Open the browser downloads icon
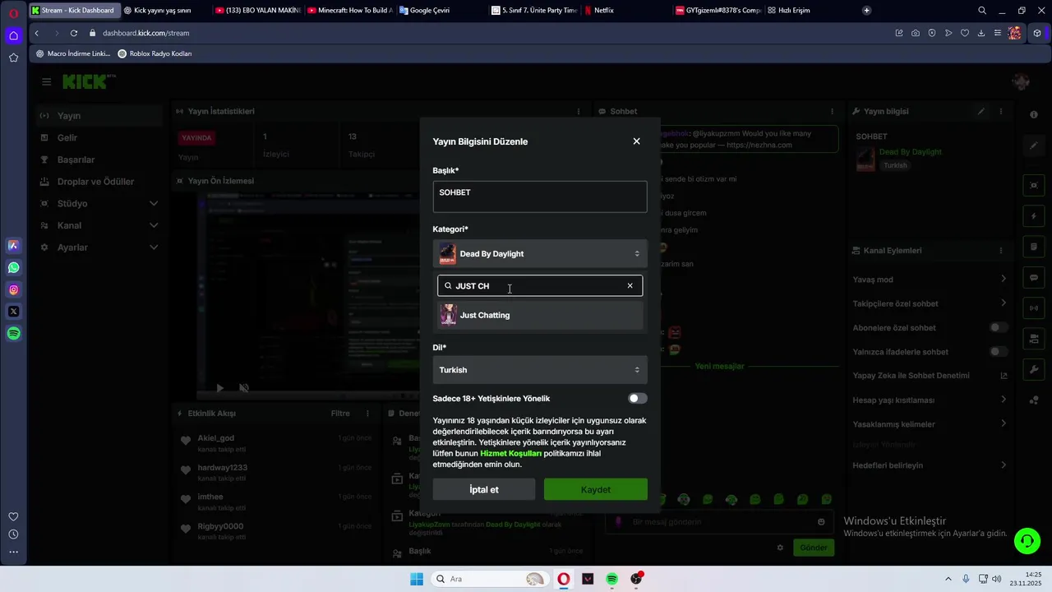 [x=981, y=33]
